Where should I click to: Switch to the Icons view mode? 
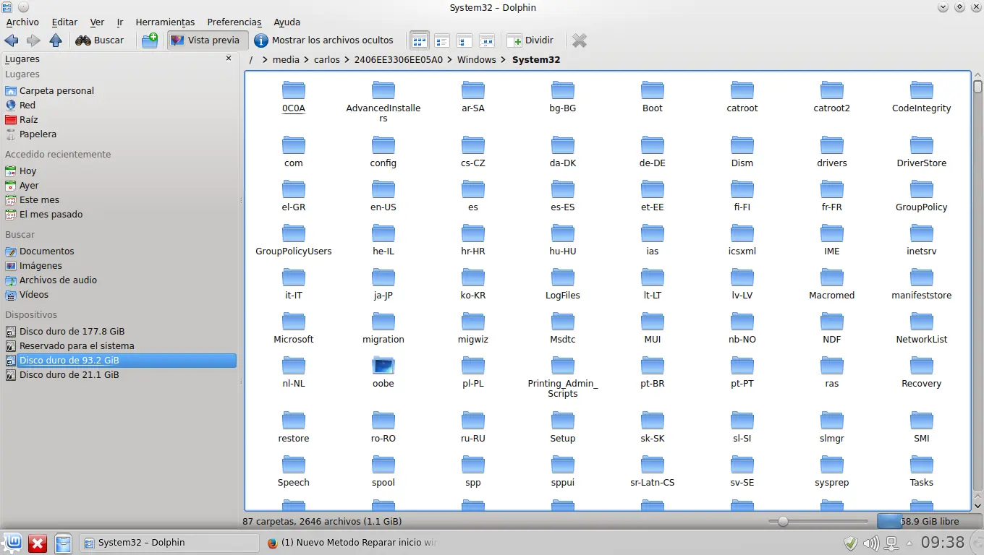point(420,40)
